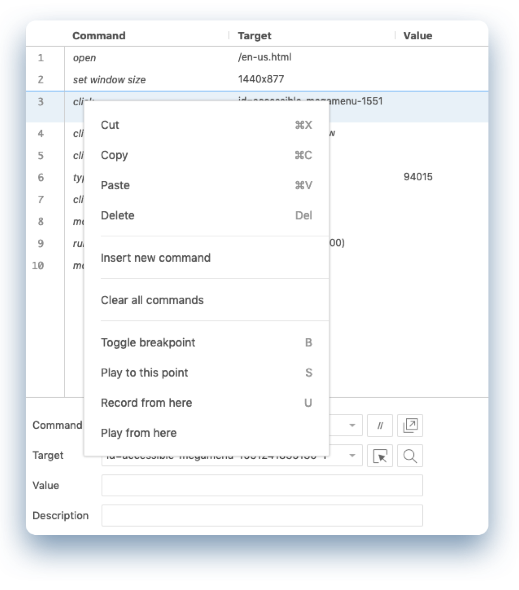Expand the Target field dropdown arrow
This screenshot has width=519, height=590.
point(352,456)
